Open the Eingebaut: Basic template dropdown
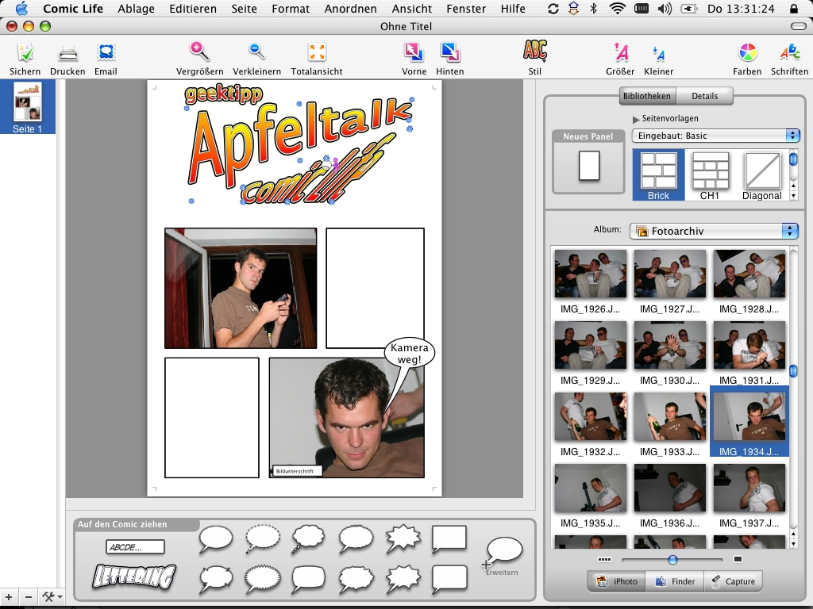This screenshot has height=609, width=813. (x=715, y=136)
